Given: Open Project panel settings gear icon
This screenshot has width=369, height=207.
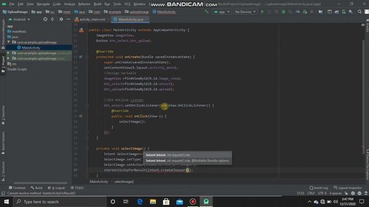Looking at the screenshot, I should pos(61,20).
